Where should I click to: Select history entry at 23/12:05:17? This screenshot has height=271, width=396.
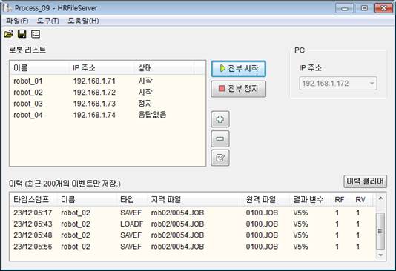194,213
